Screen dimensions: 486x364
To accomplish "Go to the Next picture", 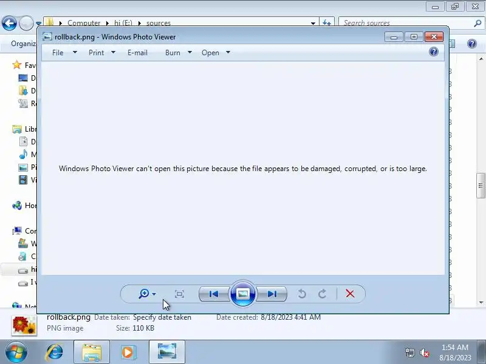I will coord(272,294).
